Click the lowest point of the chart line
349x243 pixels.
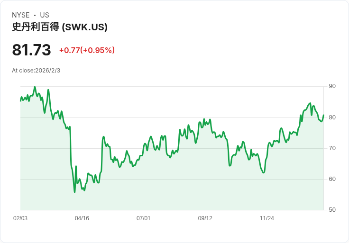[x=74, y=192]
